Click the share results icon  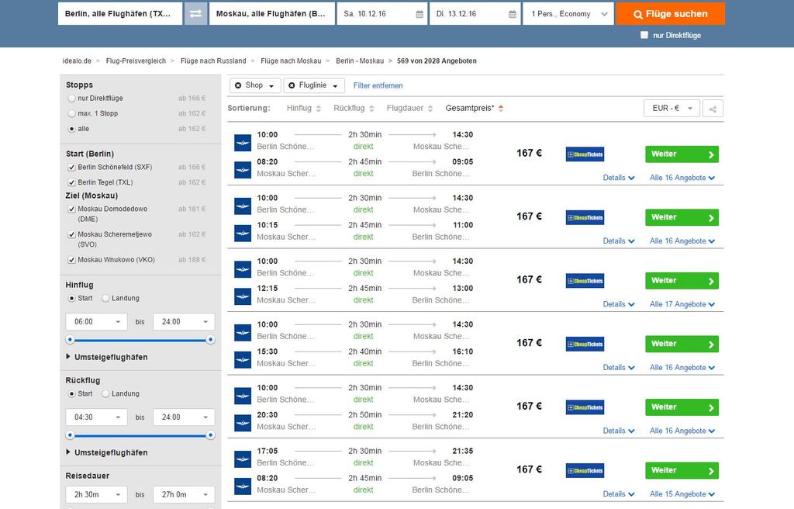tap(713, 109)
